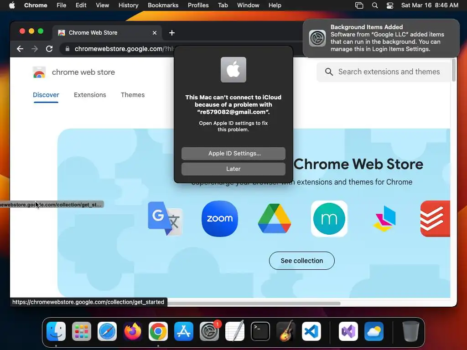Open Visual Studio purple icon in Dock
This screenshot has width=467, height=350.
tap(348, 331)
